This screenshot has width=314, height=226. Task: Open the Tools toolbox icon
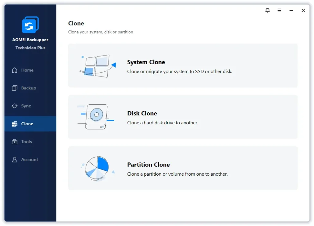(x=14, y=142)
